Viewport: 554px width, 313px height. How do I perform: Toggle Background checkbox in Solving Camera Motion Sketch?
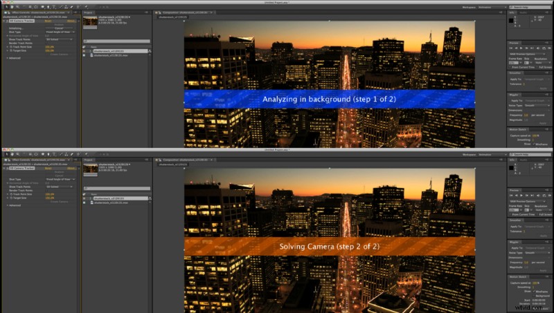click(534, 296)
